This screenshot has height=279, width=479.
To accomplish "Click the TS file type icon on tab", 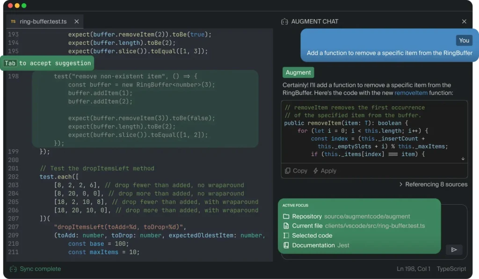I will click(13, 21).
